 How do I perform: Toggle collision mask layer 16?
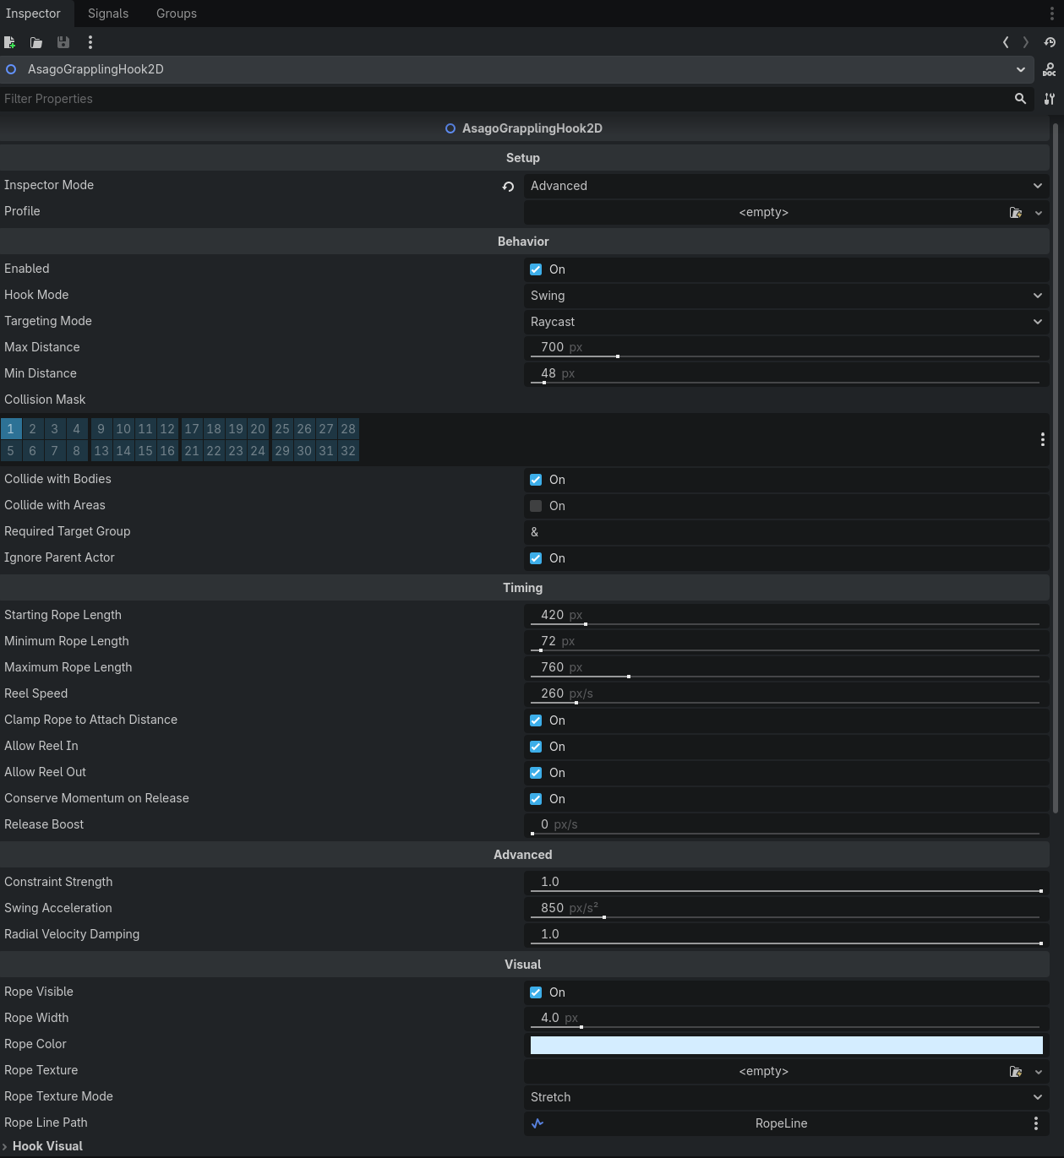click(167, 451)
